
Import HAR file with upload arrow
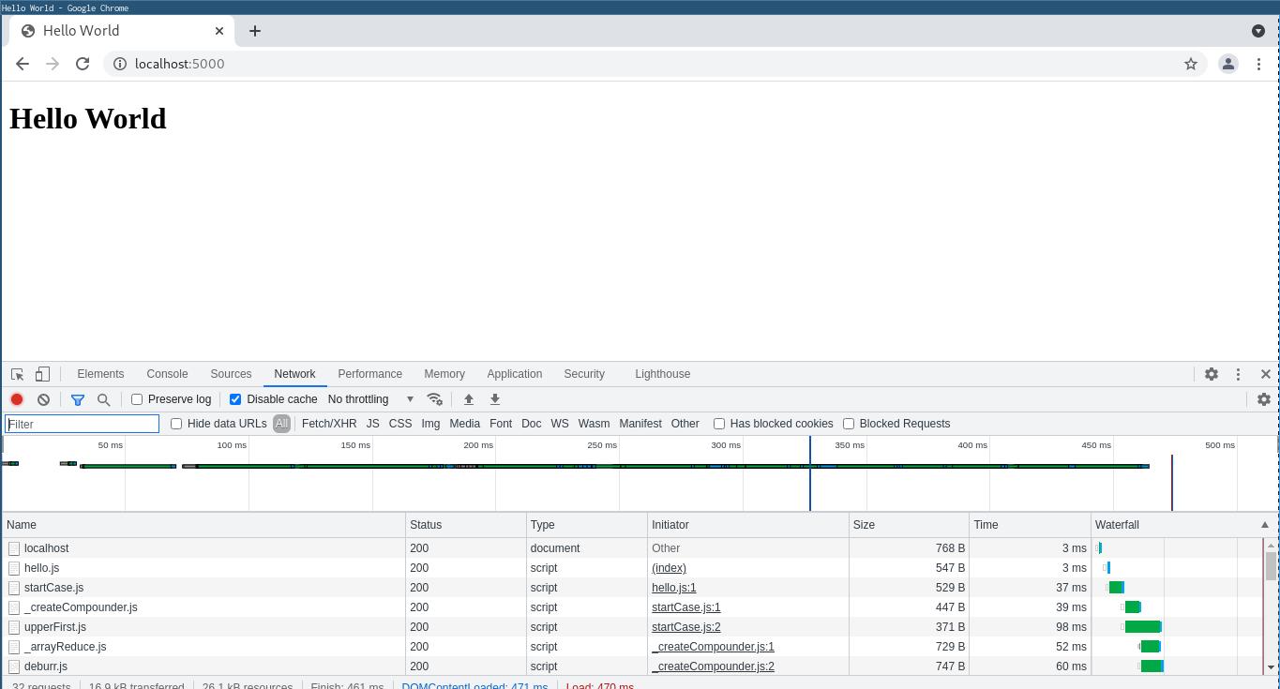tap(469, 399)
